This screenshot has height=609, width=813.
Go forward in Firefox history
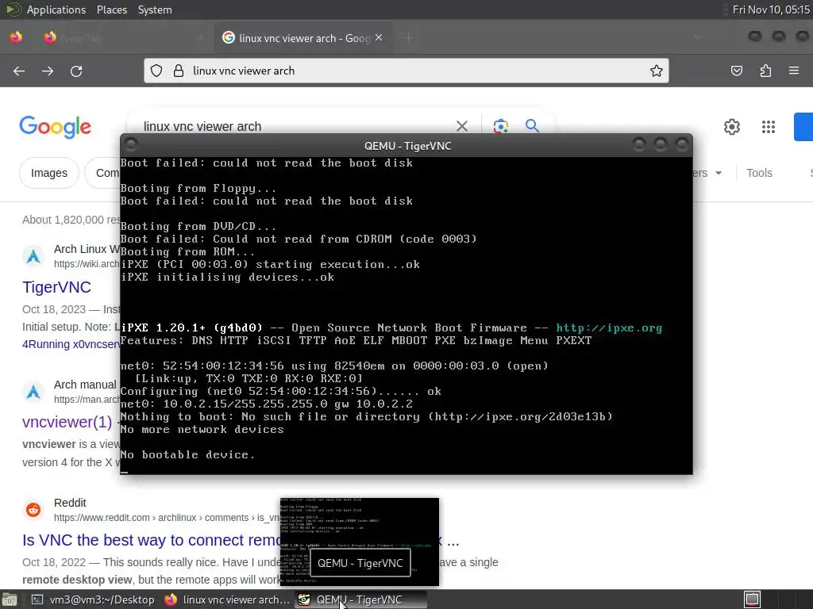pyautogui.click(x=48, y=71)
